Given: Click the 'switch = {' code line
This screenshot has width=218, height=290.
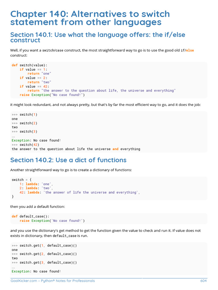Looking at the screenshot, I should 22,180.
